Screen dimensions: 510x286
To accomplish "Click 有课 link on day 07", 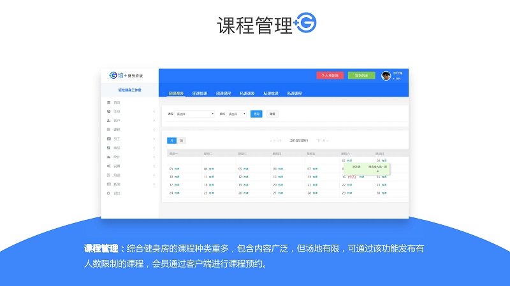I will point(315,169).
